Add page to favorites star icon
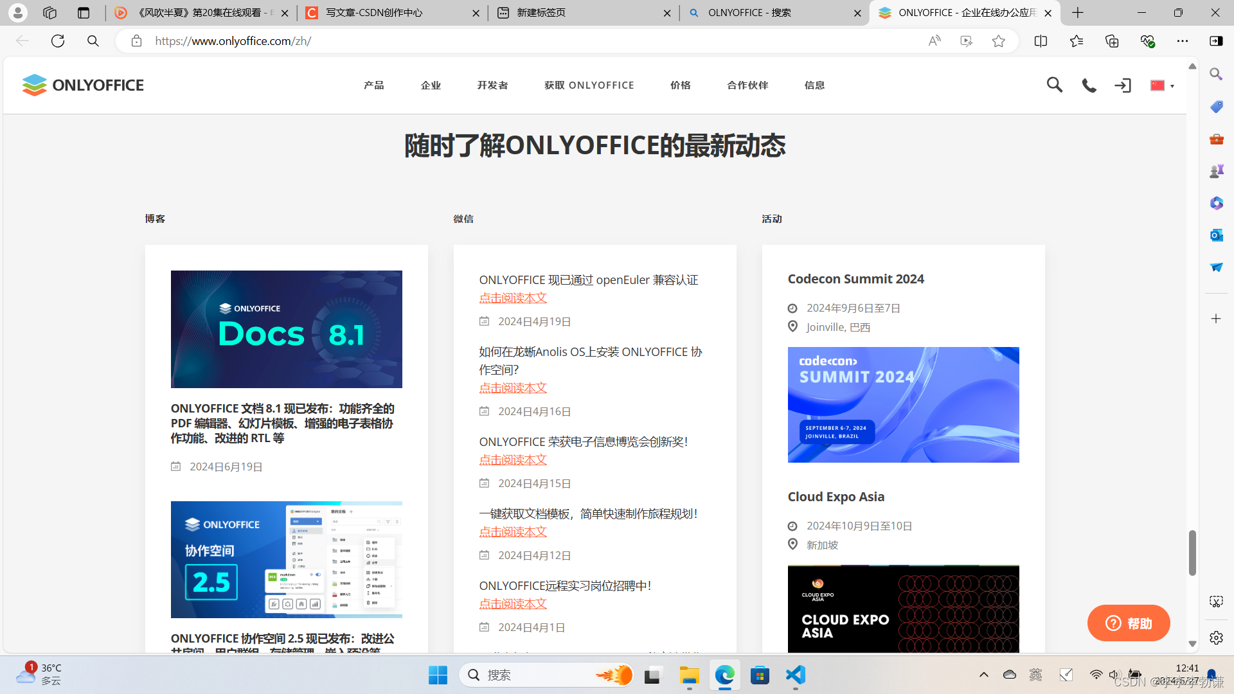Image resolution: width=1234 pixels, height=694 pixels. (998, 41)
